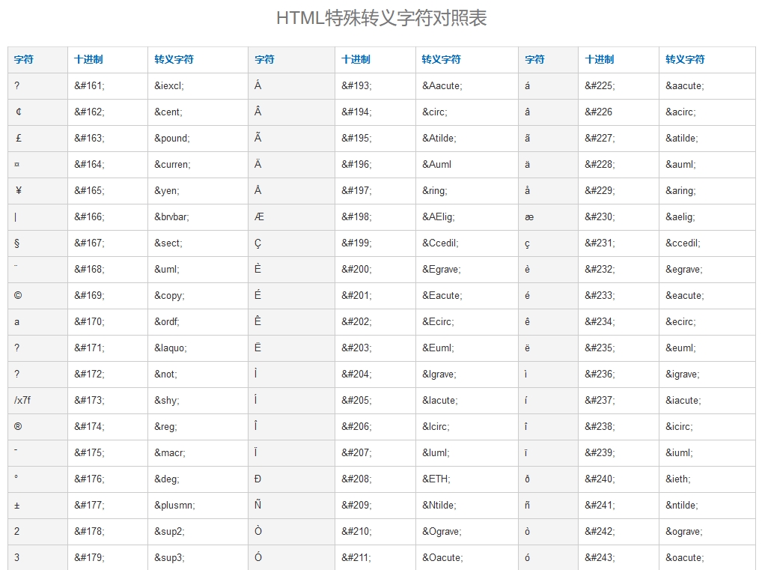Click the pound sign £ character cell
This screenshot has height=570, width=768.
click(16, 138)
